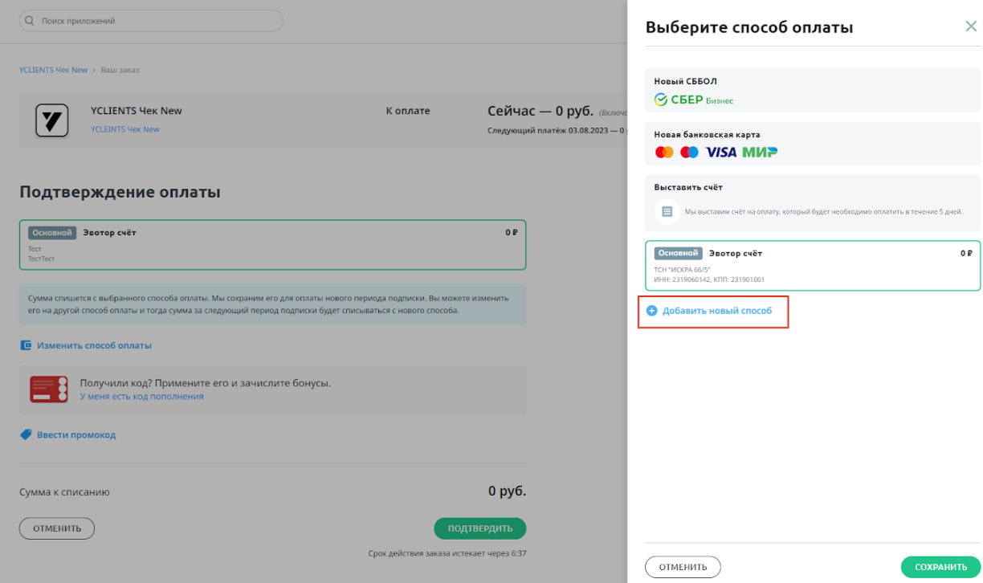
Task: Click the wallet icon next to Изменить способ оплаты
Action: (x=26, y=345)
